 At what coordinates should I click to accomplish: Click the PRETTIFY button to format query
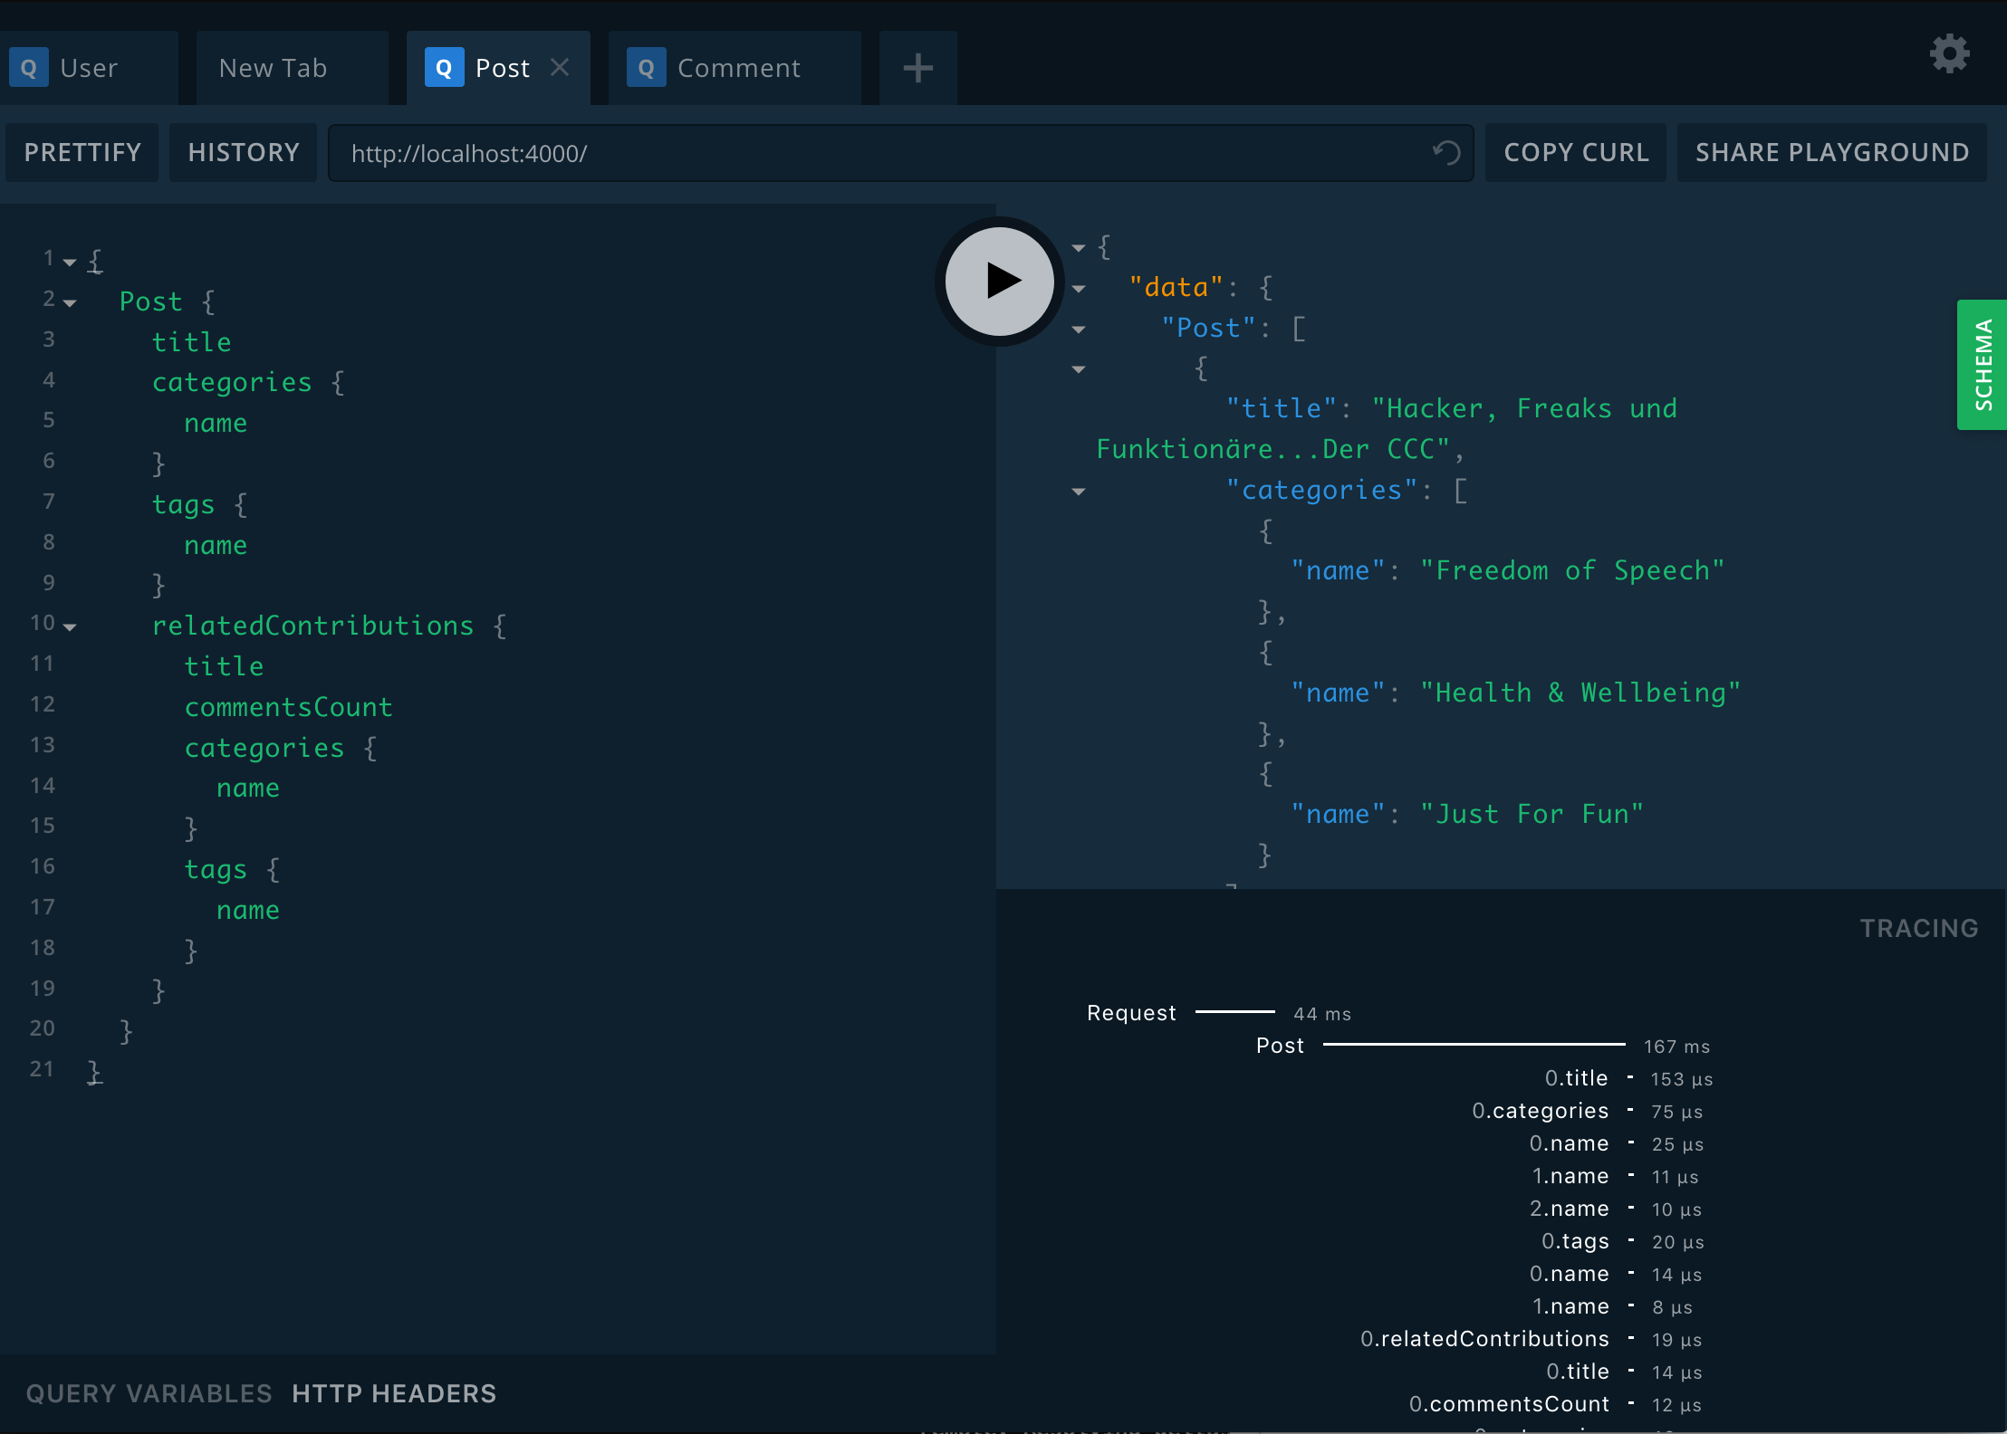(x=84, y=150)
